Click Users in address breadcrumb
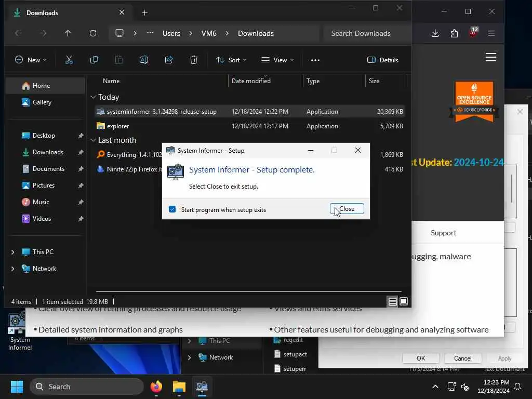 [171, 33]
